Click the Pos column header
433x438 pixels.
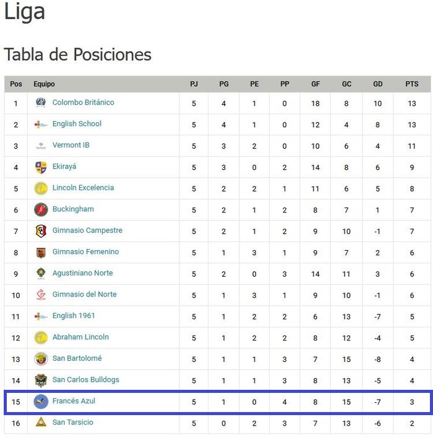coord(16,84)
